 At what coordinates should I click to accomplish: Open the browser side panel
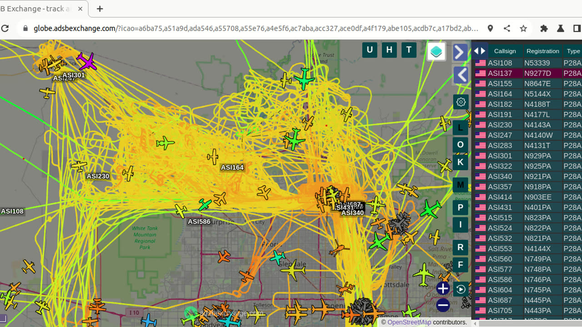click(x=577, y=28)
